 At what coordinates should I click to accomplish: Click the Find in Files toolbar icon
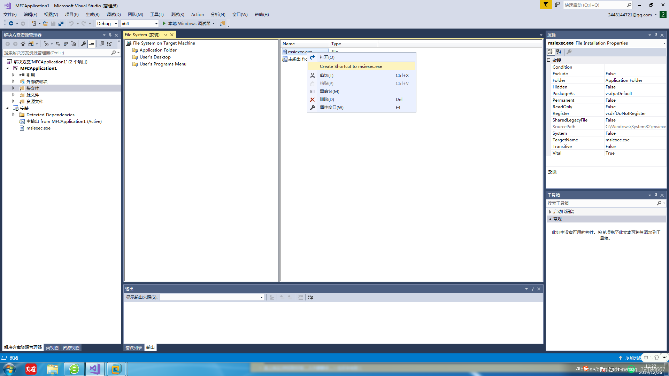(x=222, y=24)
